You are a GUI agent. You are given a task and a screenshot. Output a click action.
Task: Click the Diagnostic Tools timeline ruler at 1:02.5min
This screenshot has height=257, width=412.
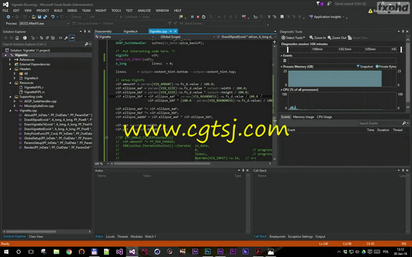tap(345, 49)
